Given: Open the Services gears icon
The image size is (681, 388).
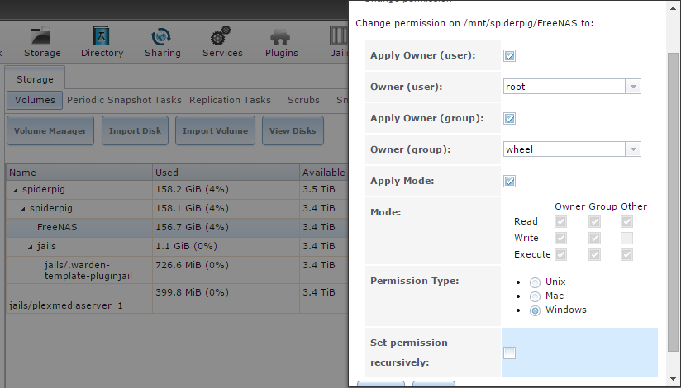Looking at the screenshot, I should 221,38.
